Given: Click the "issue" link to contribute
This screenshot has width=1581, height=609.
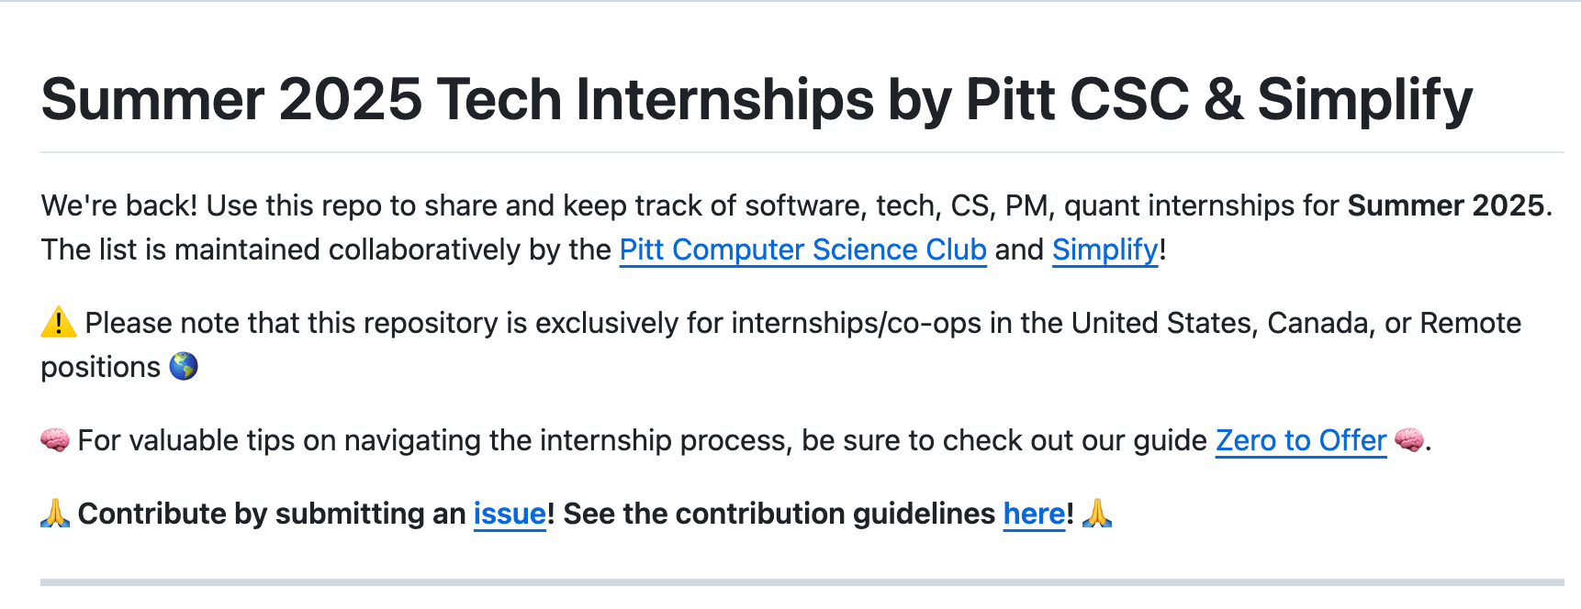Looking at the screenshot, I should (x=510, y=514).
